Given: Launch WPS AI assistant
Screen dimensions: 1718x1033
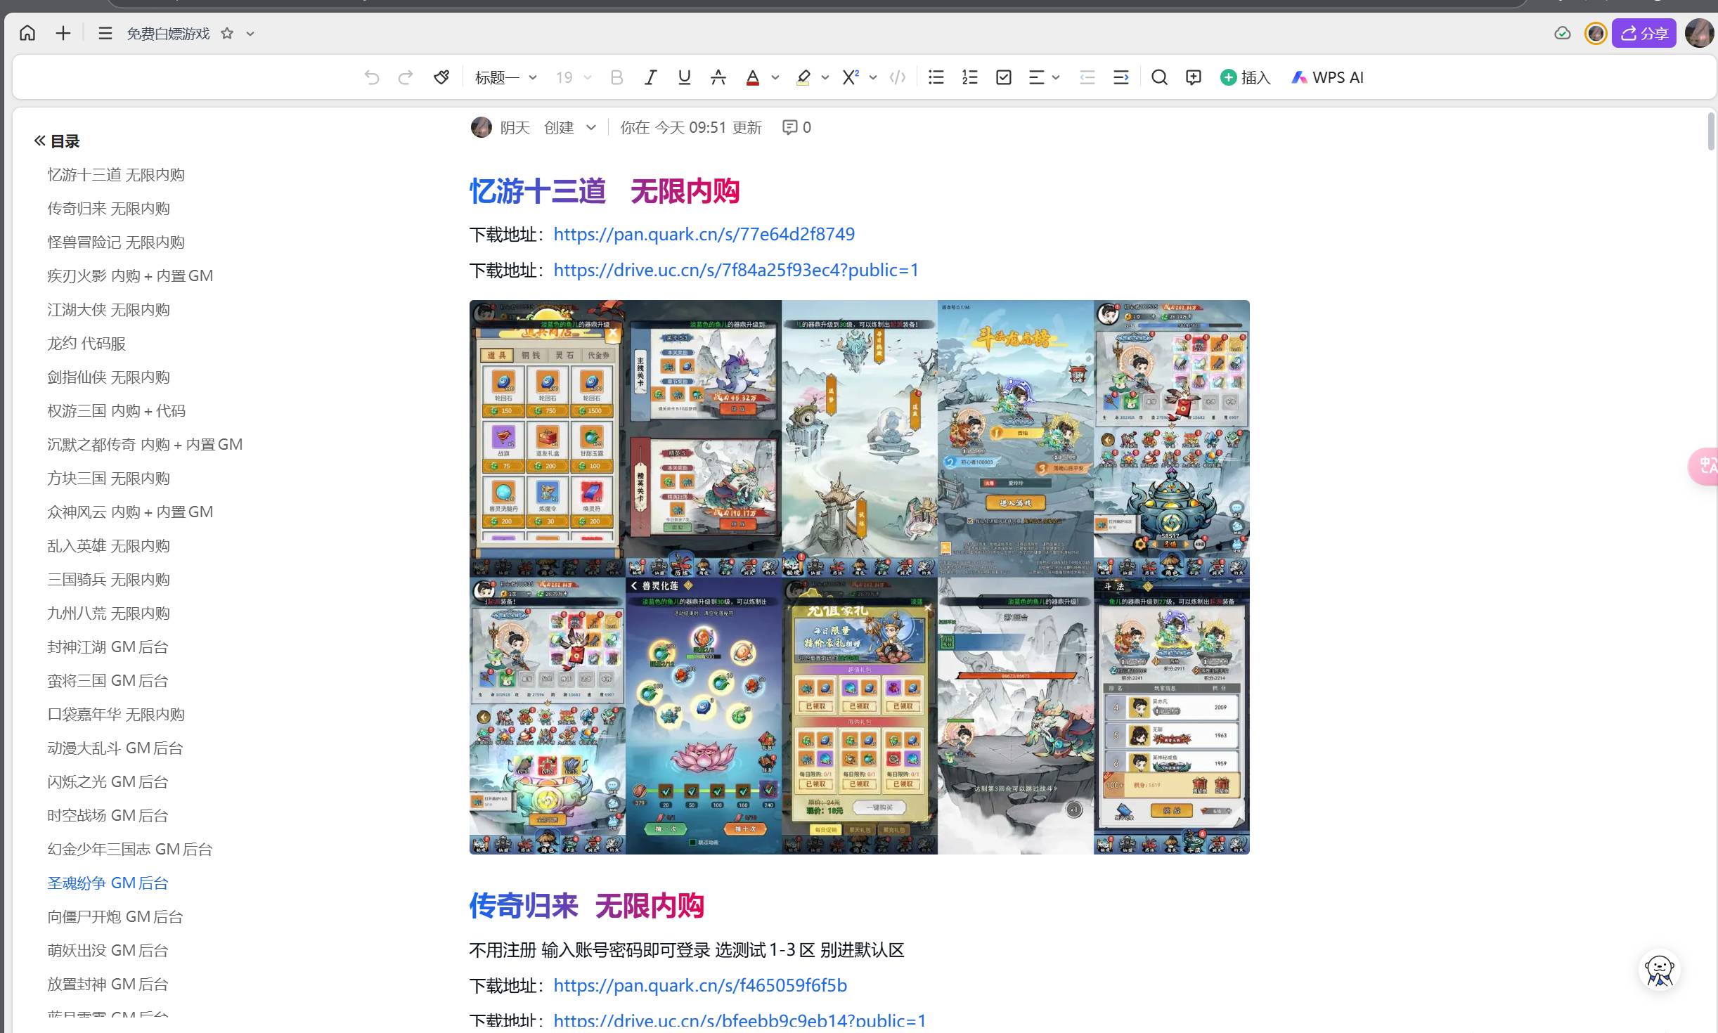Looking at the screenshot, I should 1327,77.
